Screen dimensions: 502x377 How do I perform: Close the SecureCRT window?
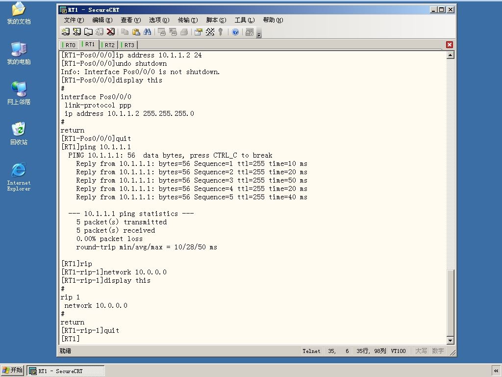(451, 10)
